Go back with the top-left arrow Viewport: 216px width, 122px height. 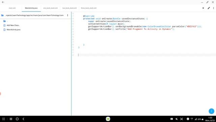pos(3,2)
